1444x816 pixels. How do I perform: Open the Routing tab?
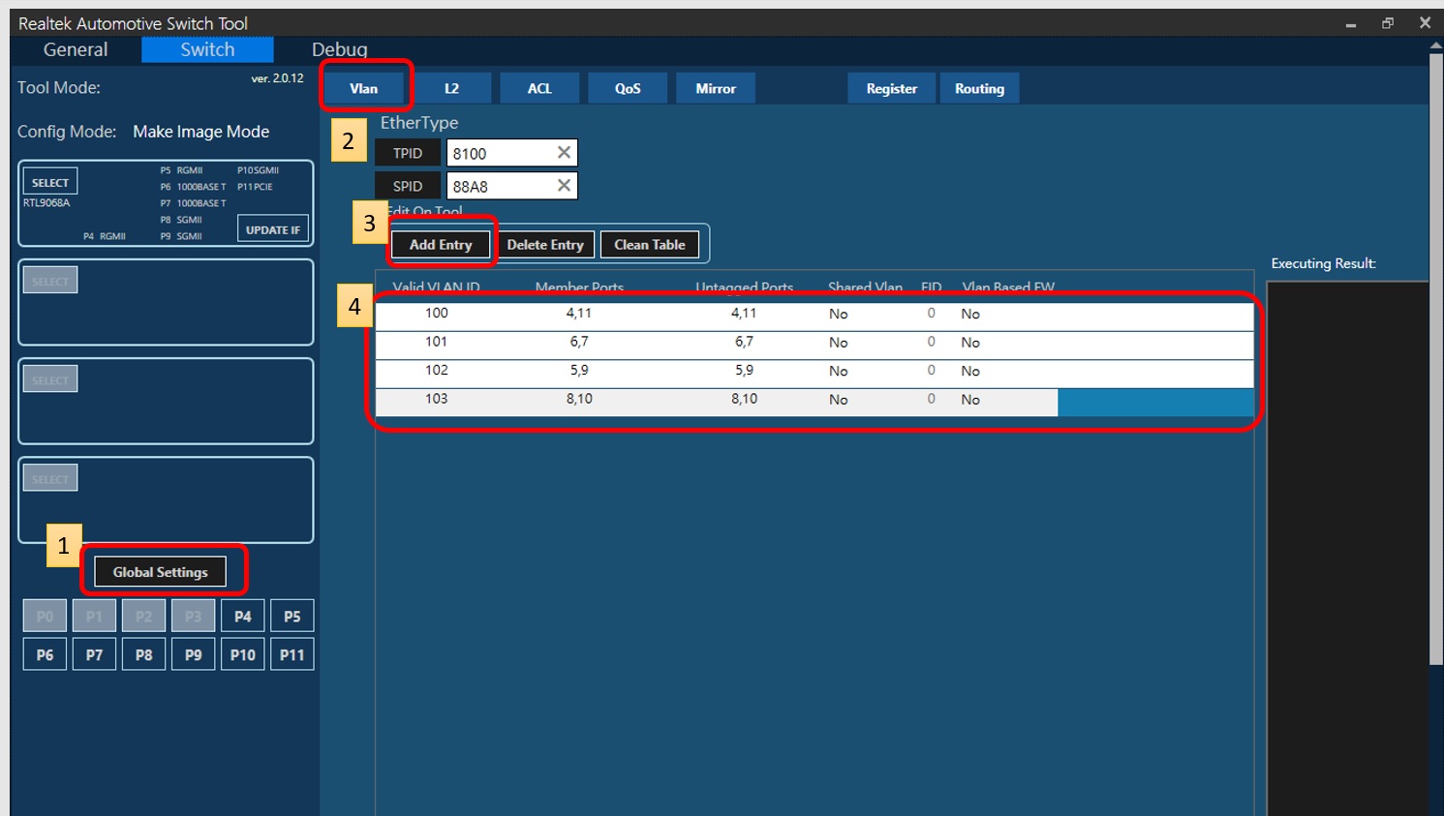point(979,88)
